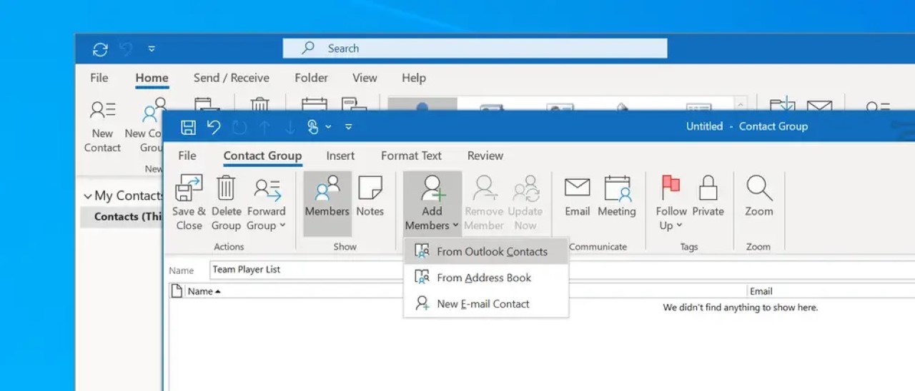Image resolution: width=915 pixels, height=391 pixels.
Task: Sort by the Name column header
Action: (x=204, y=291)
